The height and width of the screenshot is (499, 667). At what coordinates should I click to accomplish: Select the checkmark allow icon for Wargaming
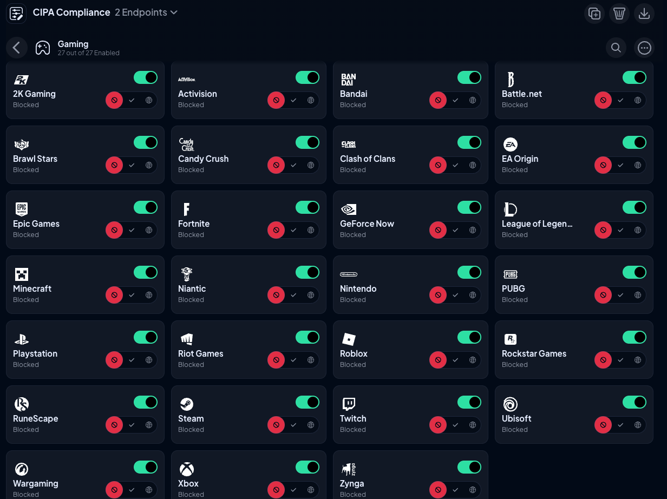[132, 490]
